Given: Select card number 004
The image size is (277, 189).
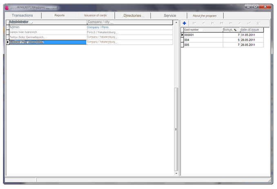Looking at the screenshot, I should tap(203, 40).
